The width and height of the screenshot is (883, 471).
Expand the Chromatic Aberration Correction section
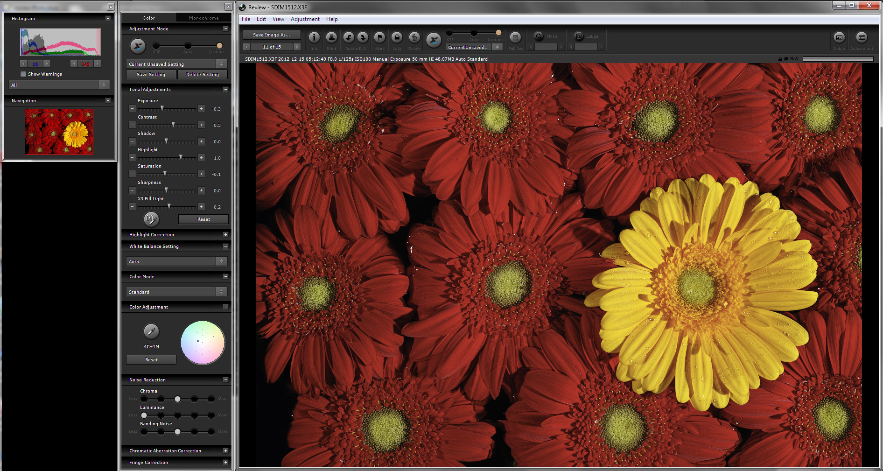[x=225, y=451]
